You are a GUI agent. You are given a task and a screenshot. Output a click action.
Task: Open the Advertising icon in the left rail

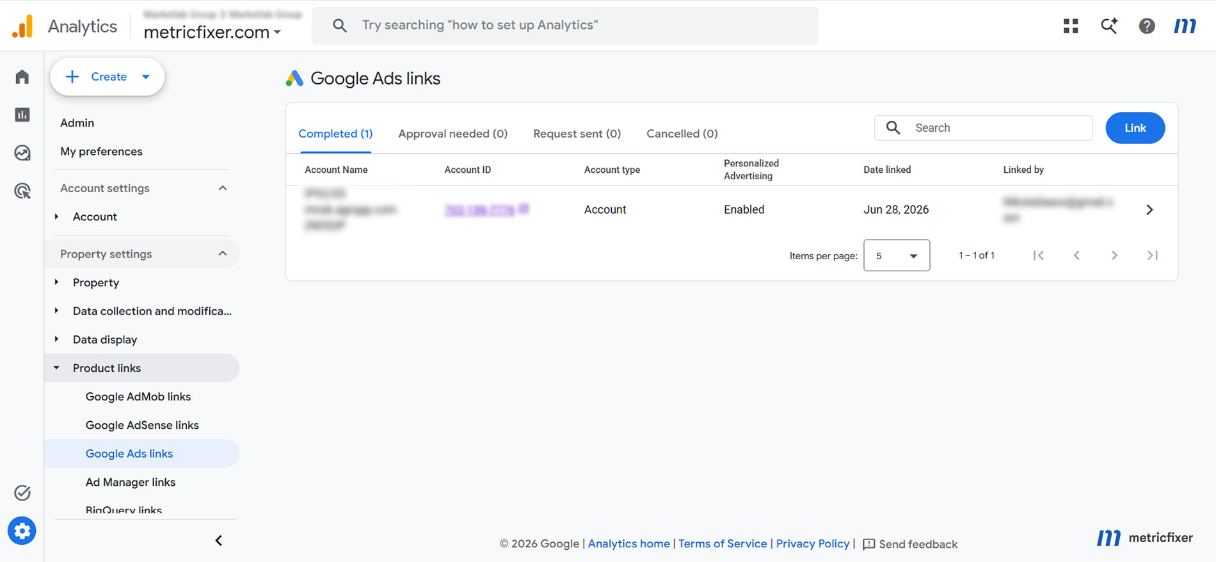(x=22, y=191)
